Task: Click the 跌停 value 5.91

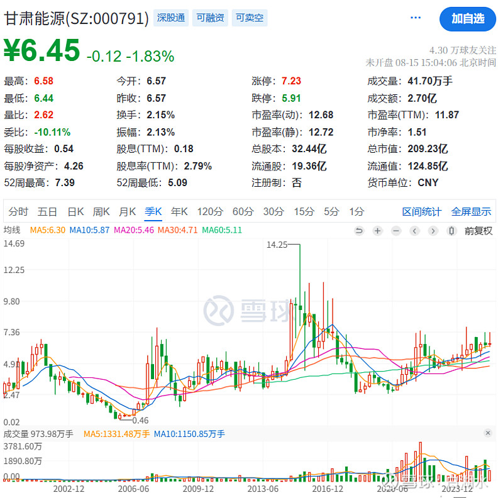Action: tap(291, 98)
